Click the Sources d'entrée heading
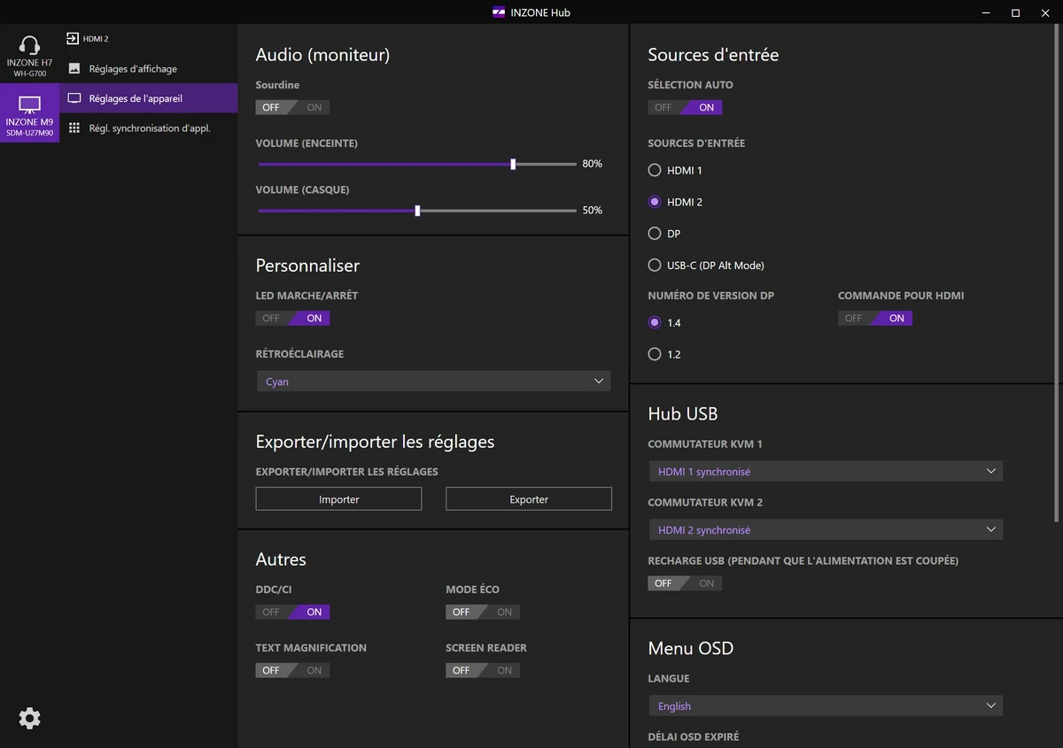Viewport: 1063px width, 748px height. point(713,55)
